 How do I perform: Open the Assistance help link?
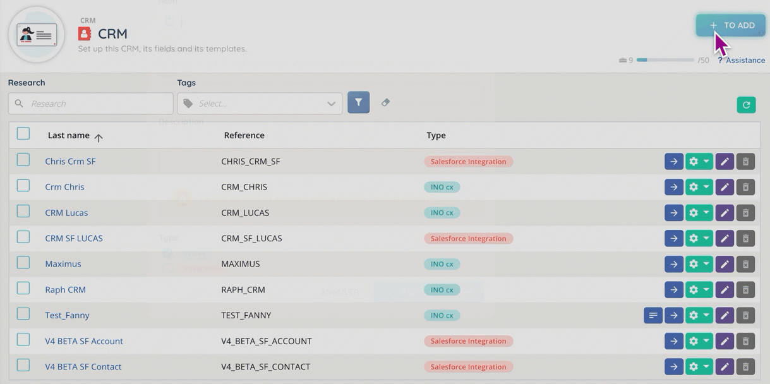point(745,61)
